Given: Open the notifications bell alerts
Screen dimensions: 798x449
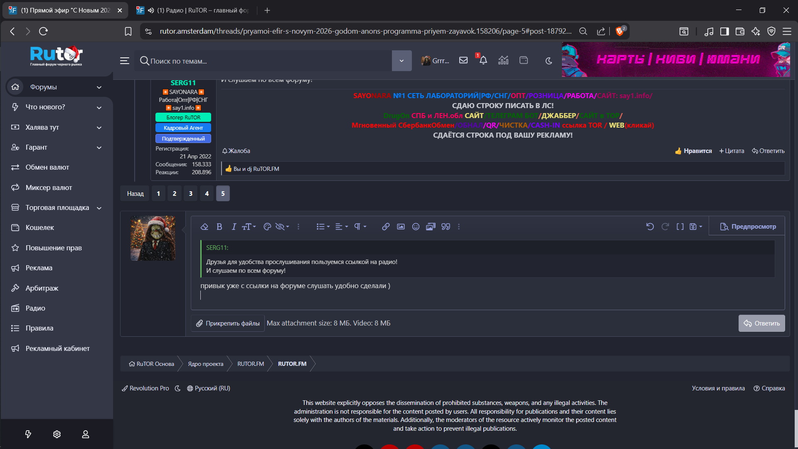Looking at the screenshot, I should (483, 61).
